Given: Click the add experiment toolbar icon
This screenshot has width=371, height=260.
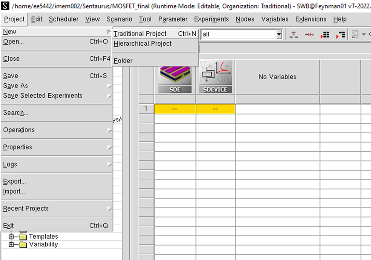Looking at the screenshot, I should pyautogui.click(x=294, y=35).
